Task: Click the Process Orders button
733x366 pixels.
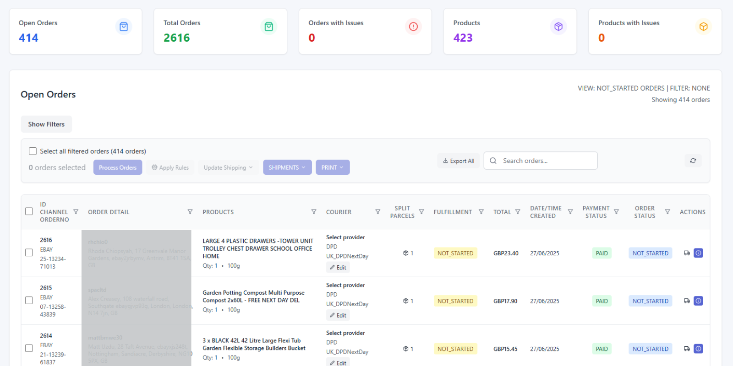Action: [x=118, y=167]
